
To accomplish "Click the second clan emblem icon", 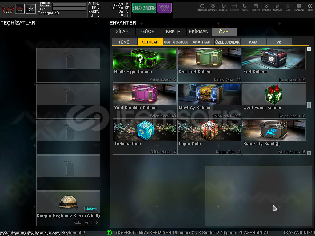I will (x=20, y=9).
